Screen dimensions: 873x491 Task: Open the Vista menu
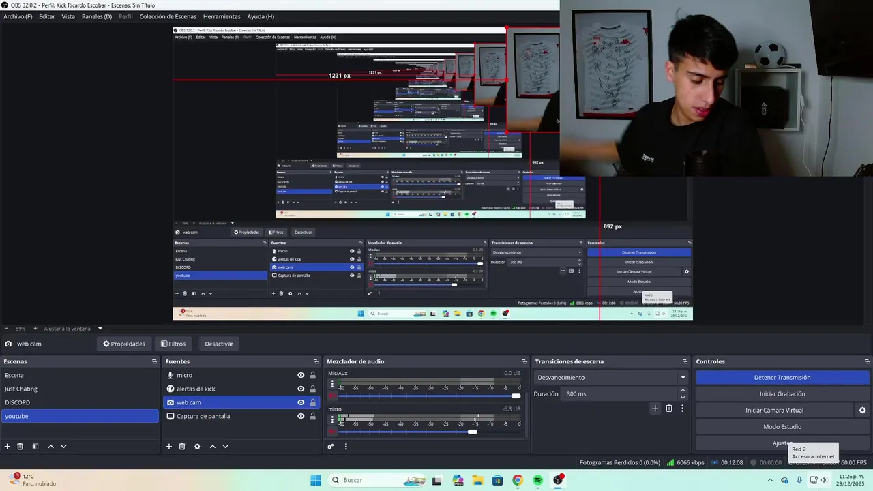(68, 16)
